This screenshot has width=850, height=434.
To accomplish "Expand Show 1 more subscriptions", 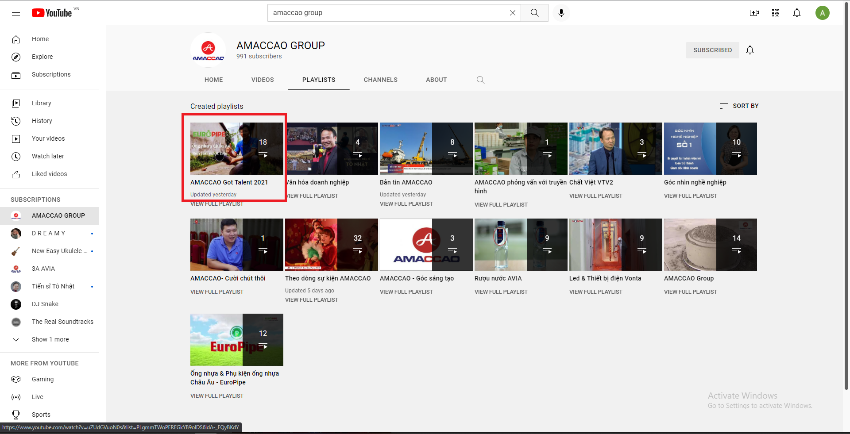I will 50,339.
